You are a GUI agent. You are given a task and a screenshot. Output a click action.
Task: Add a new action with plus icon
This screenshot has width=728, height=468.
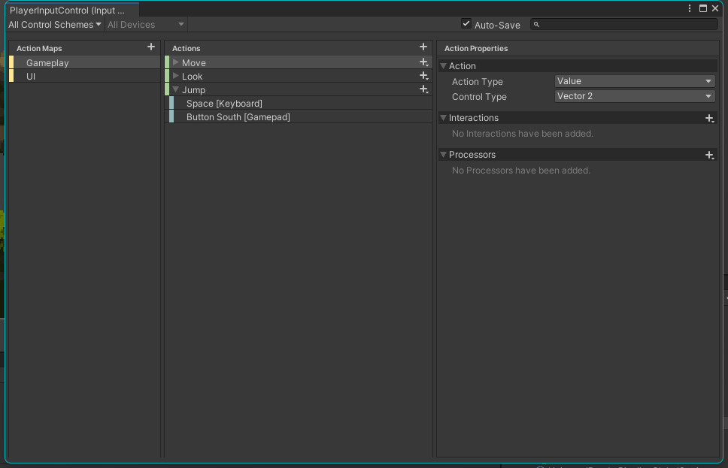coord(423,47)
